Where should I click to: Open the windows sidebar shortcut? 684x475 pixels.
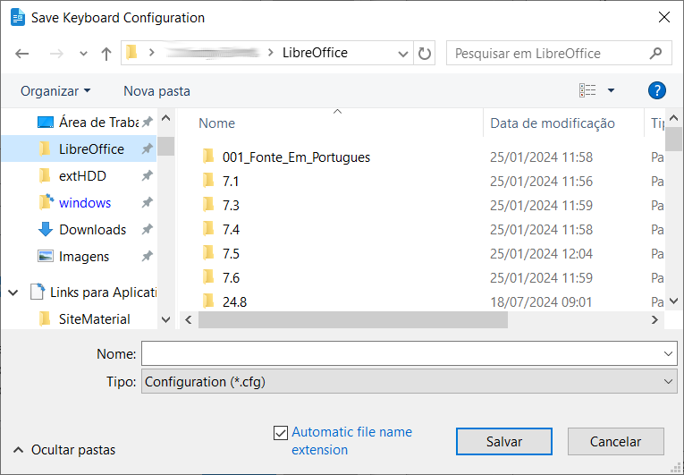coord(85,202)
